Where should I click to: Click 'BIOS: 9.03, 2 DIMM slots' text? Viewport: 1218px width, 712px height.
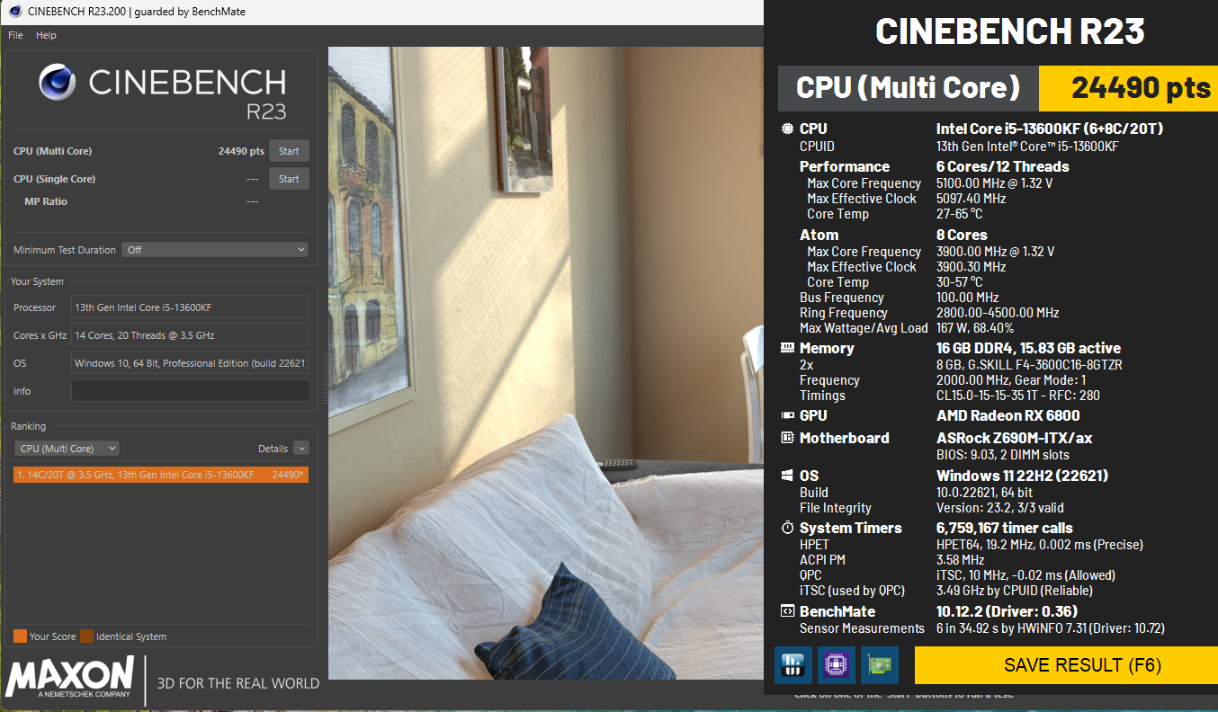(1003, 455)
